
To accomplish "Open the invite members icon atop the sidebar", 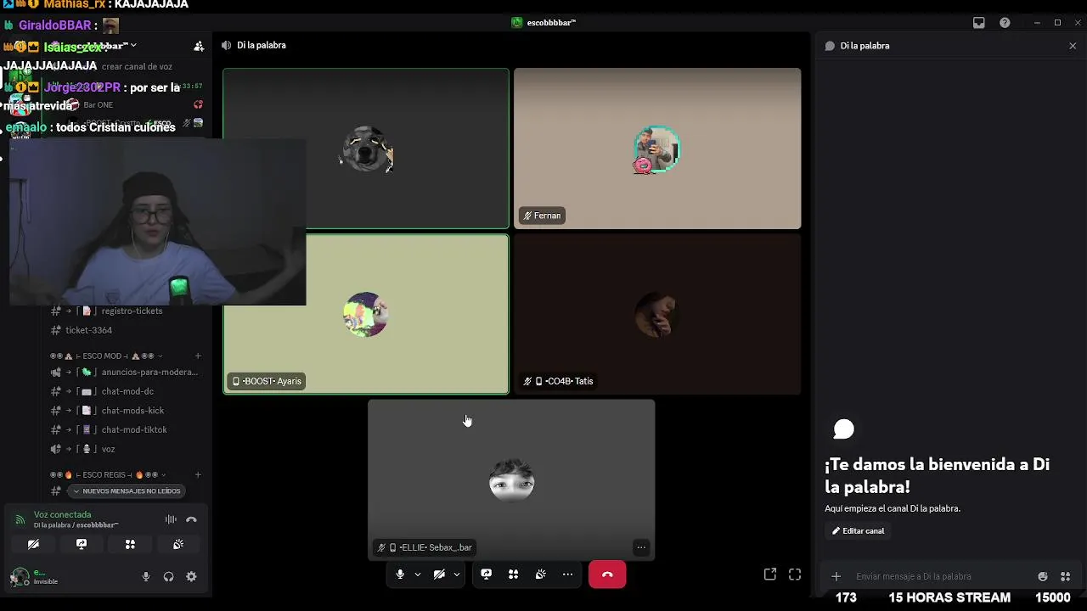I will pos(199,47).
